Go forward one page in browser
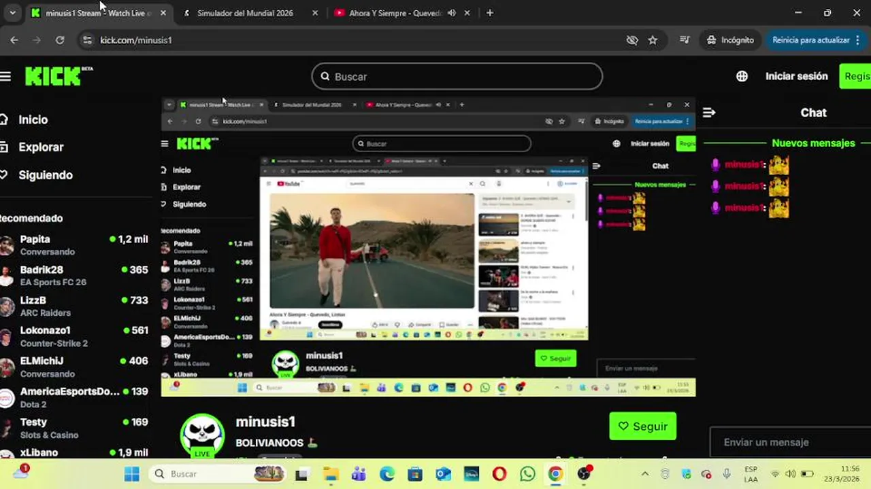 37,40
